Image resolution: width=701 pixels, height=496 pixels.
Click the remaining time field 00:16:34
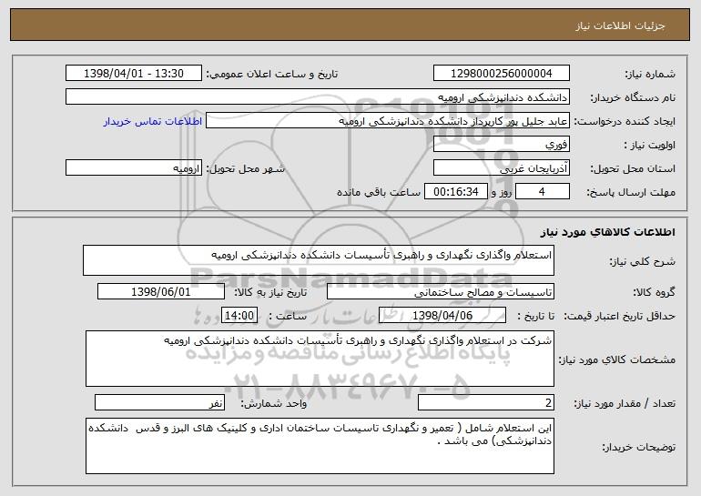[x=455, y=192]
